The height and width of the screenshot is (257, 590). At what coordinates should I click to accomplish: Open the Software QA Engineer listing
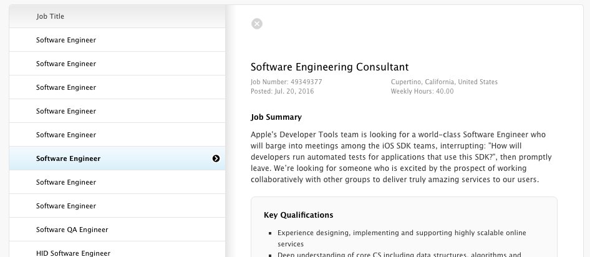point(72,230)
